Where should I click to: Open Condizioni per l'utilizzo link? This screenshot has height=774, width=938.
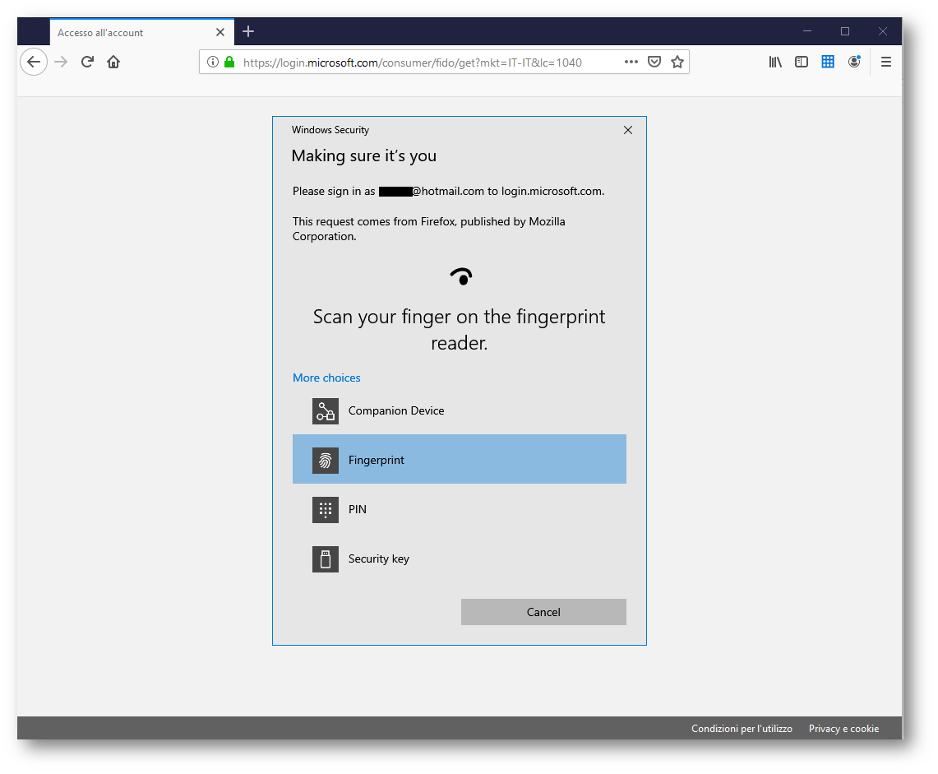click(x=742, y=729)
